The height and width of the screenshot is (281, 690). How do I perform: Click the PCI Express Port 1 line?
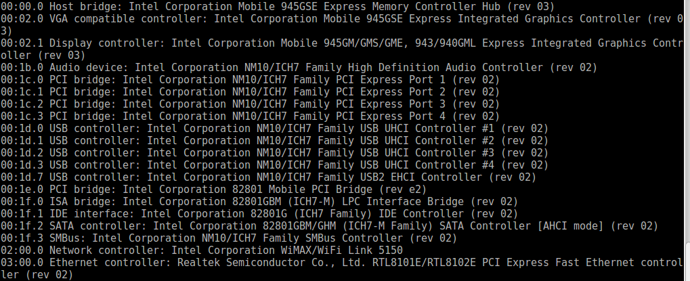tap(250, 80)
